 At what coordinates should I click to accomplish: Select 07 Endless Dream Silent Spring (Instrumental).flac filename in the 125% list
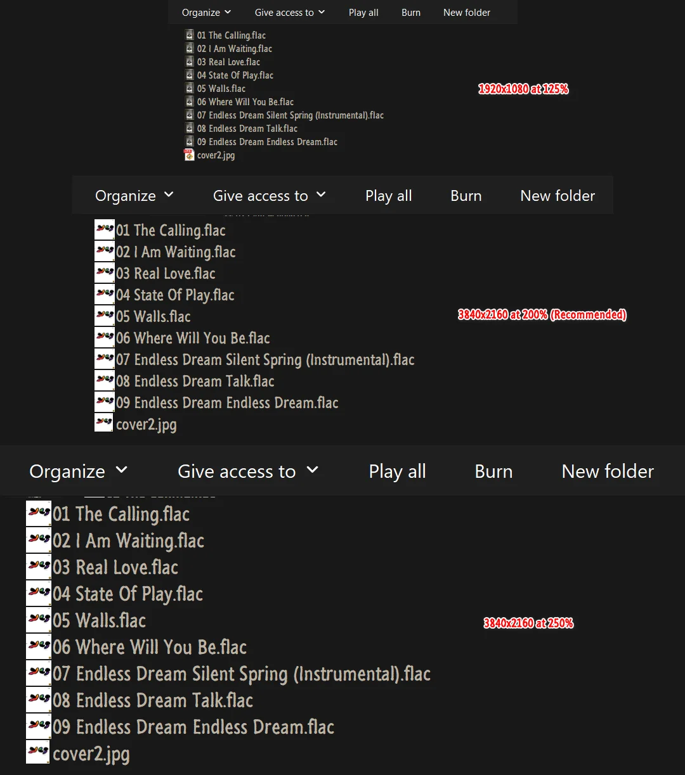click(290, 115)
